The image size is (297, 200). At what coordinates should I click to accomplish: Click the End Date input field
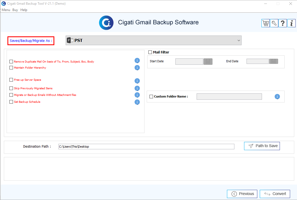pyautogui.click(x=258, y=61)
